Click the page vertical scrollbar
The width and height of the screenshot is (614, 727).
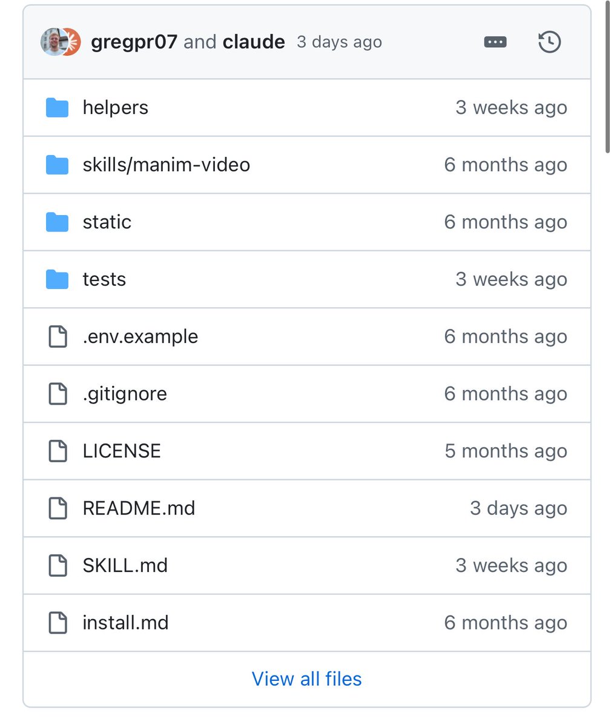point(608,78)
